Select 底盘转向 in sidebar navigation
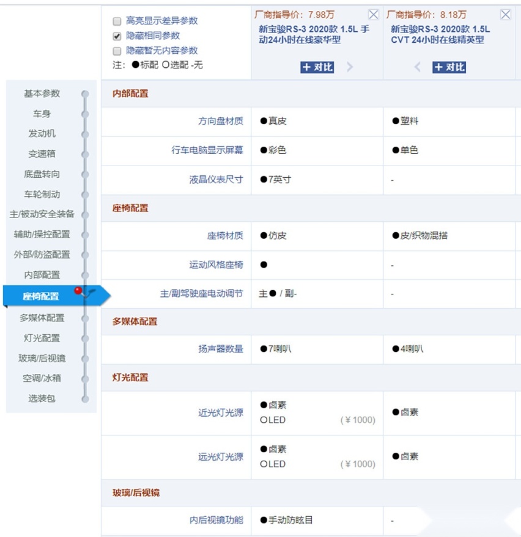This screenshot has height=537, width=521. click(42, 174)
